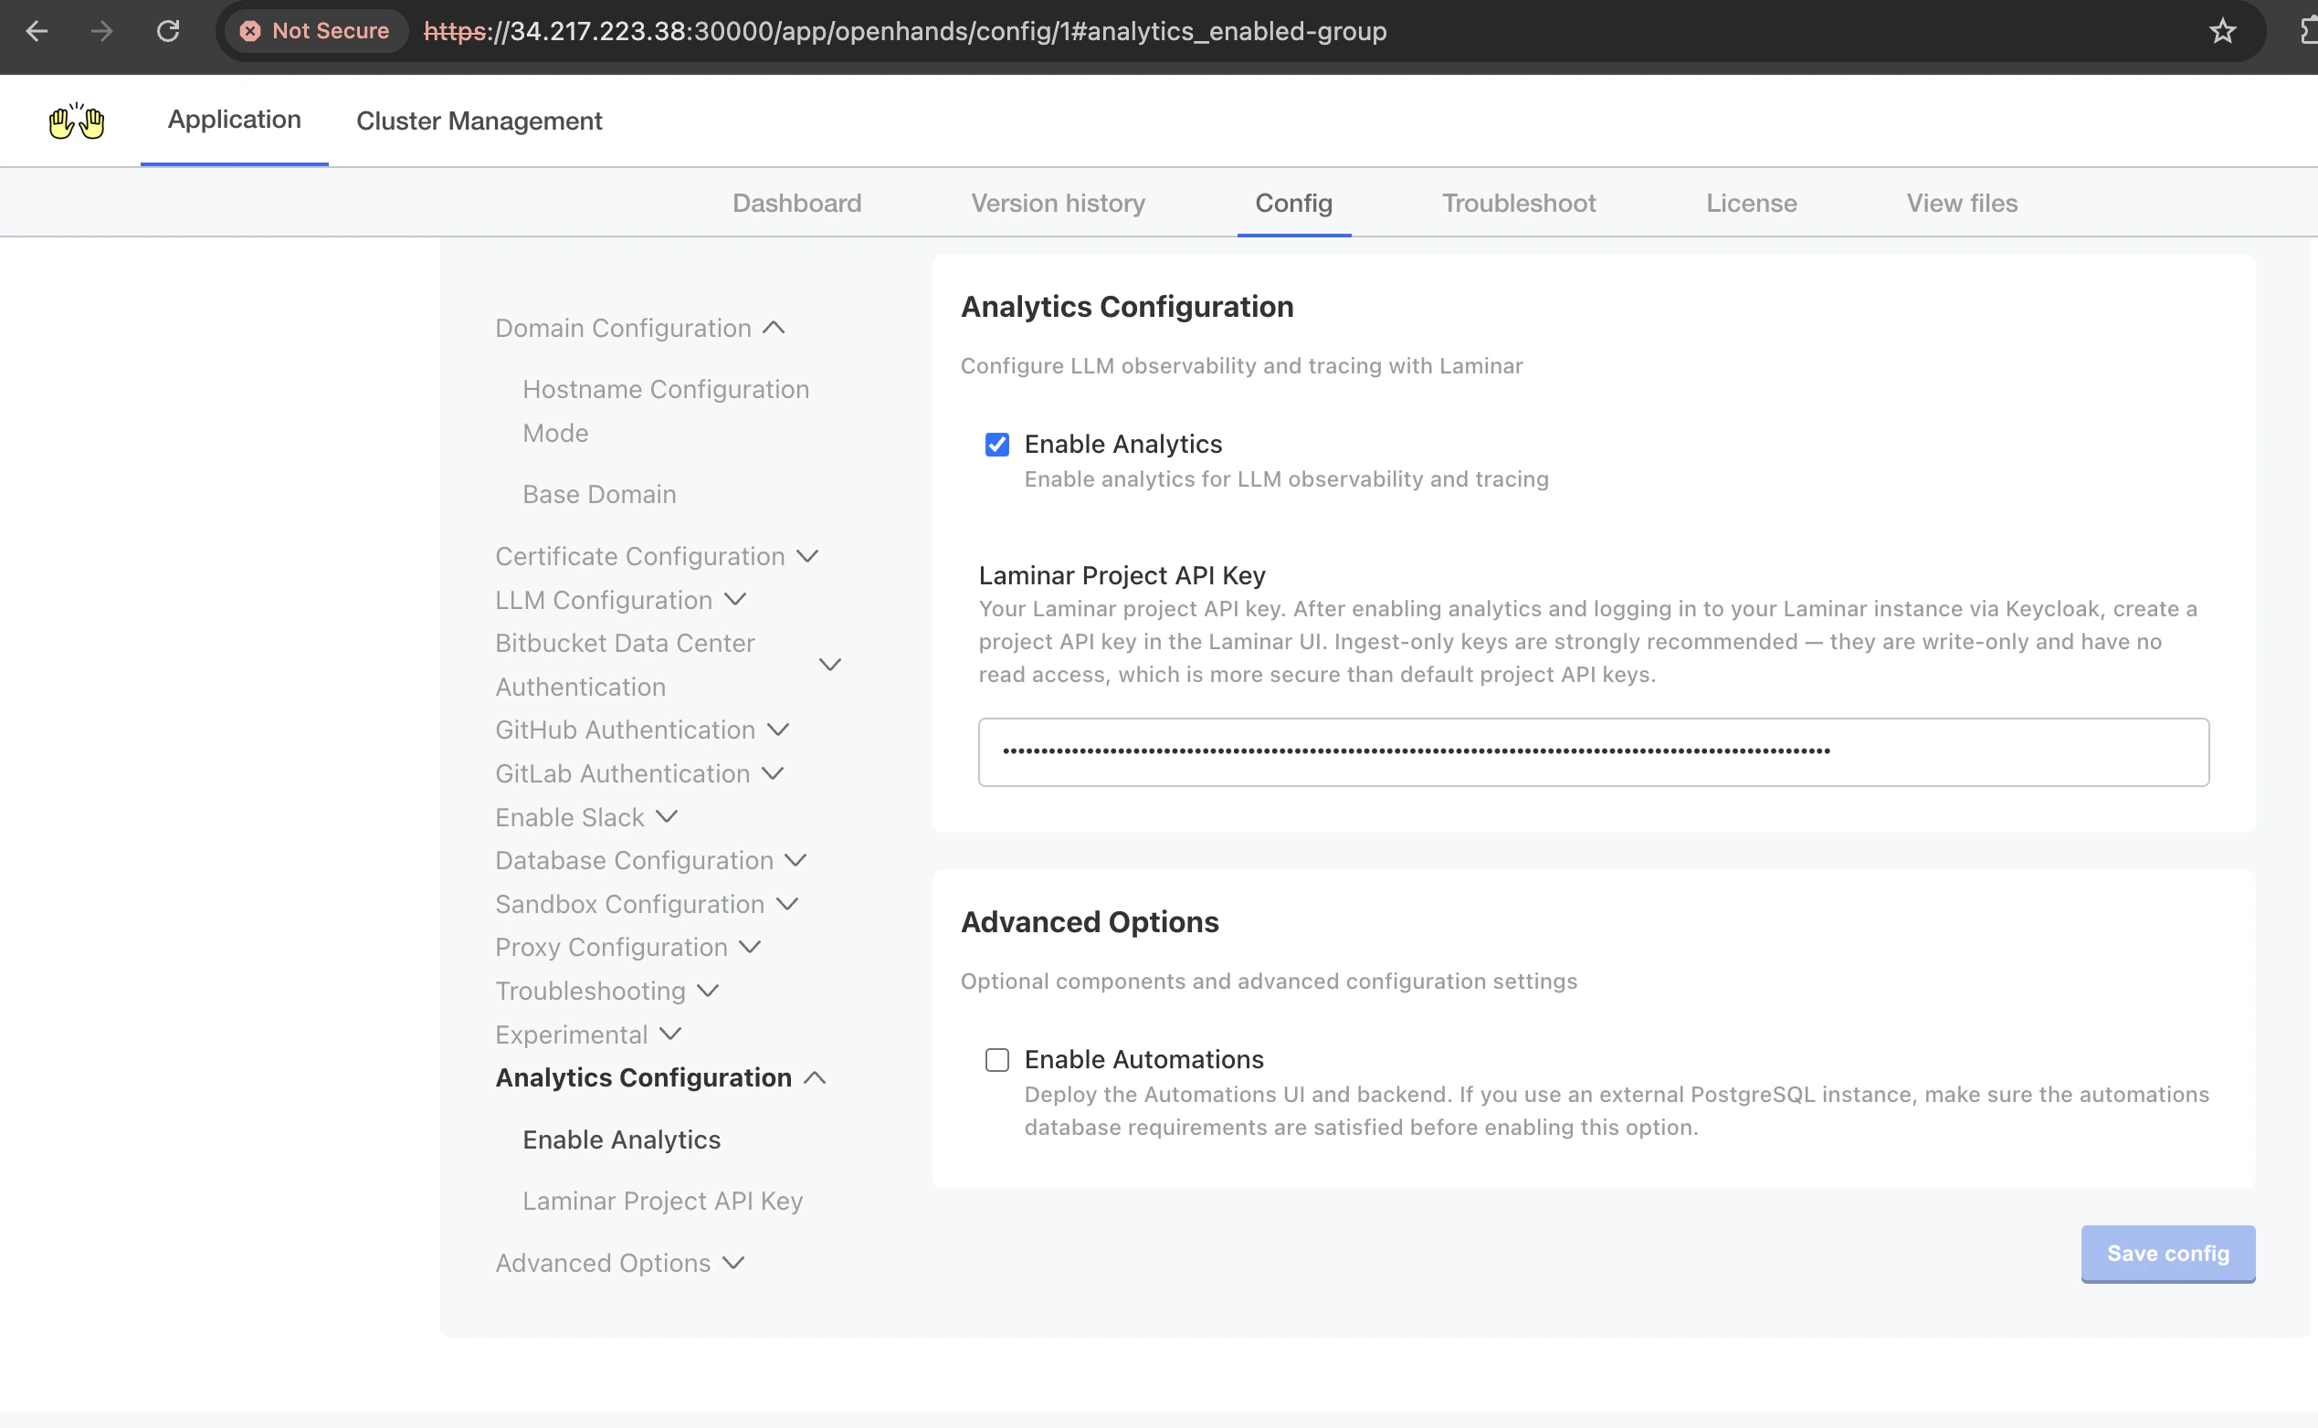Jump to Hostname Configuration Mode item
Screen dimensions: 2318x1428
click(666, 411)
